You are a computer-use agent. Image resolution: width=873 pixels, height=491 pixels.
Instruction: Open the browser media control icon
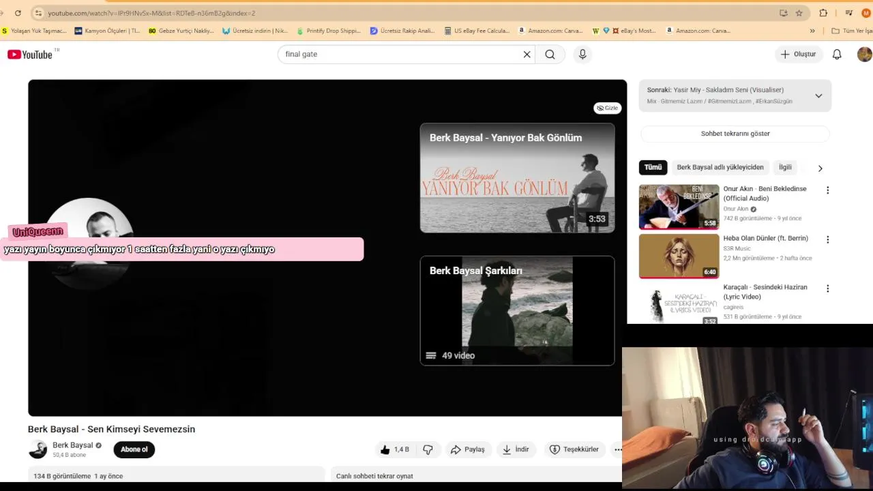[x=848, y=13]
